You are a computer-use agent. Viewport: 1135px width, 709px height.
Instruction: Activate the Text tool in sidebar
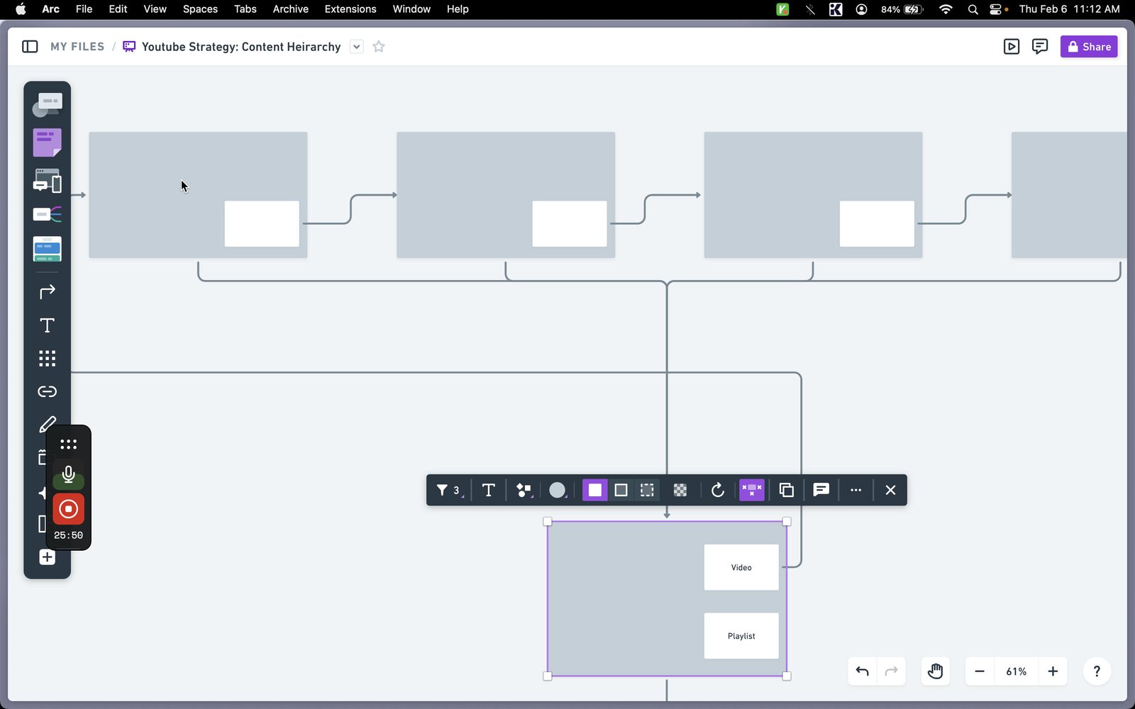(x=47, y=325)
